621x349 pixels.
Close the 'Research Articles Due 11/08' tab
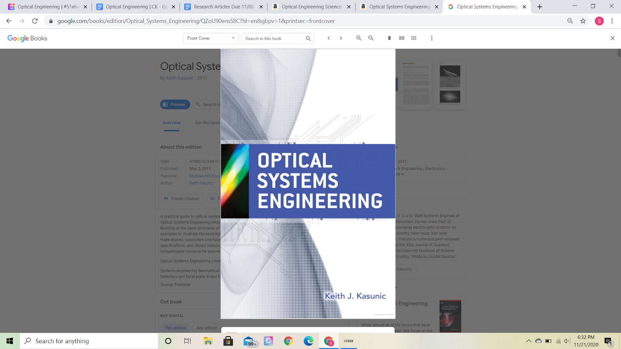click(261, 7)
